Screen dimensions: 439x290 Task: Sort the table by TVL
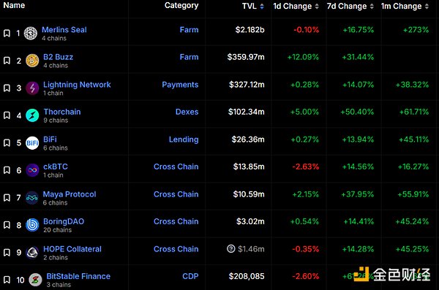253,6
